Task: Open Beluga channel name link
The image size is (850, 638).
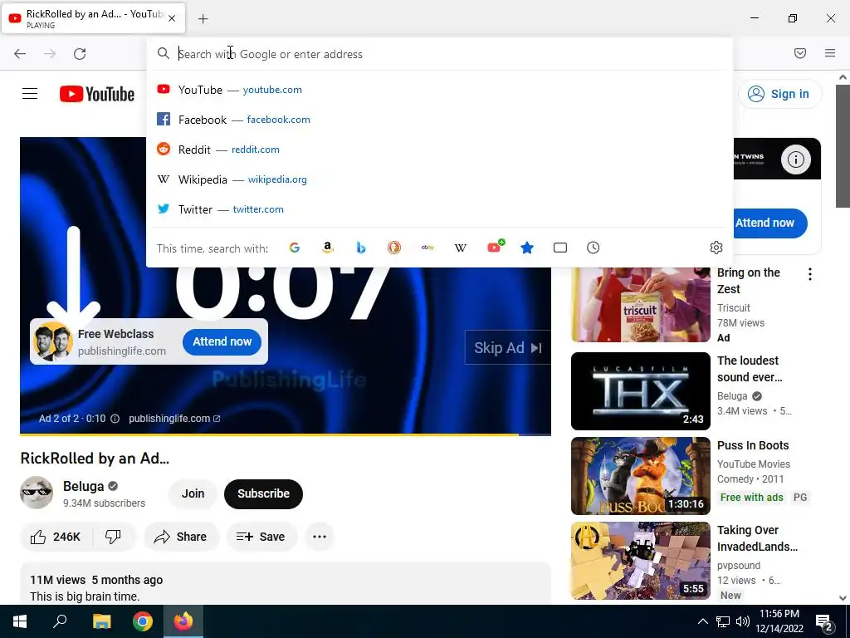Action: point(83,486)
